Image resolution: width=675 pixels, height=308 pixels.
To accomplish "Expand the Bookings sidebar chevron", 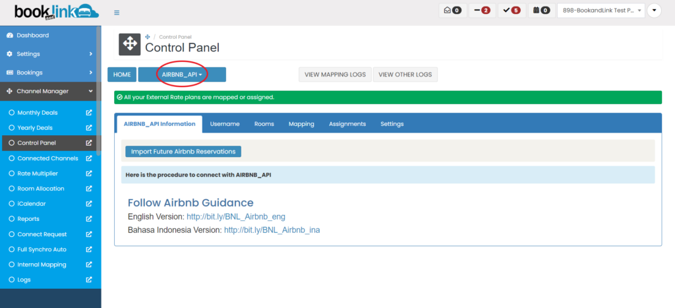I will (91, 73).
